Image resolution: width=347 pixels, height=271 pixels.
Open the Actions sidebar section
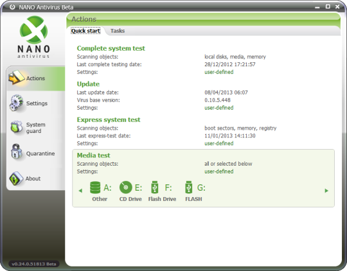tap(36, 78)
